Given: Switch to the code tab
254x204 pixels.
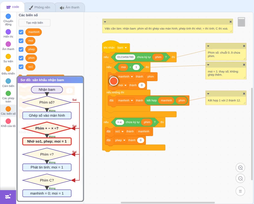Looking at the screenshot, I should 13,7.
